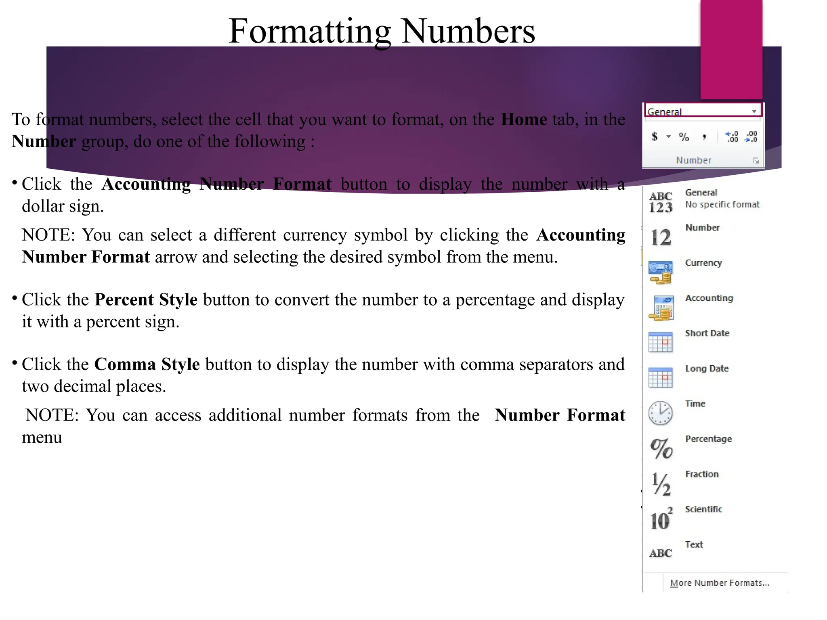Click the Decrease Decimal icon
The image size is (827, 620).
pos(751,137)
